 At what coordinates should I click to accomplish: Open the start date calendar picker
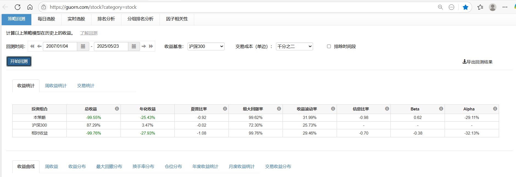pyautogui.click(x=83, y=46)
